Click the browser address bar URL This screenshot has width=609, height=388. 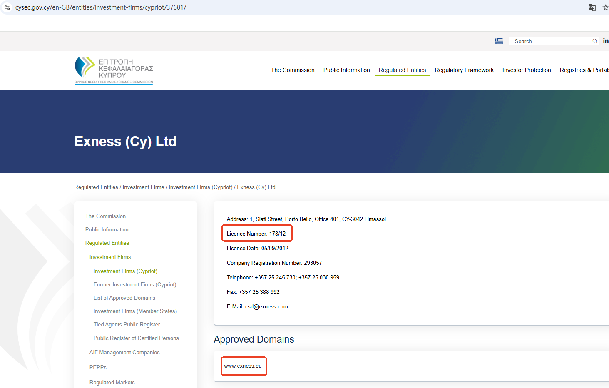coord(101,7)
